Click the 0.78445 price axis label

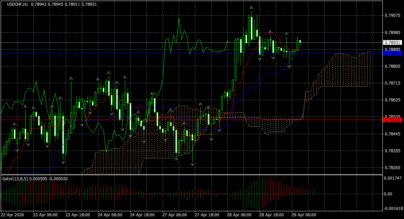click(x=392, y=134)
